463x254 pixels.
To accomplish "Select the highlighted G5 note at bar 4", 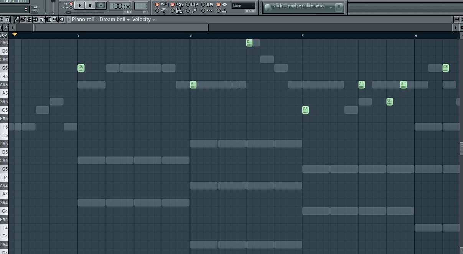I will (305, 110).
